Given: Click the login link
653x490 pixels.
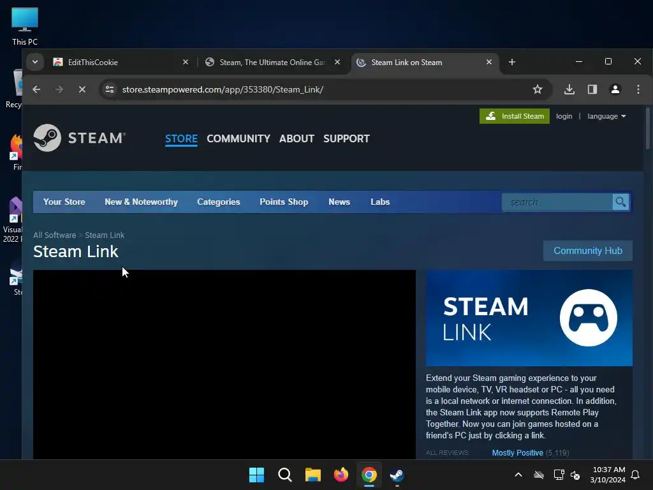Looking at the screenshot, I should 564,116.
